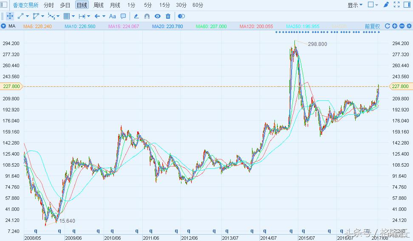Add a speech bubble comment note

(x=123, y=16)
